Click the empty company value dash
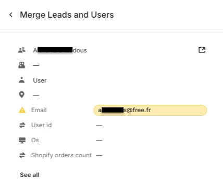The height and width of the screenshot is (191, 223). click(x=36, y=65)
